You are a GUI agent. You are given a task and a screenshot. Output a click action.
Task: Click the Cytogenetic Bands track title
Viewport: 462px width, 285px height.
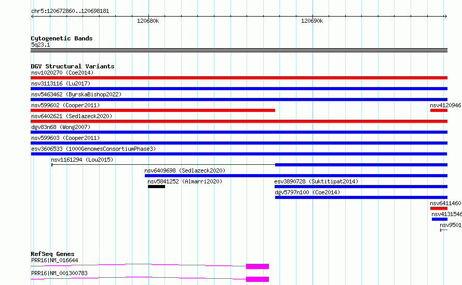(62, 38)
